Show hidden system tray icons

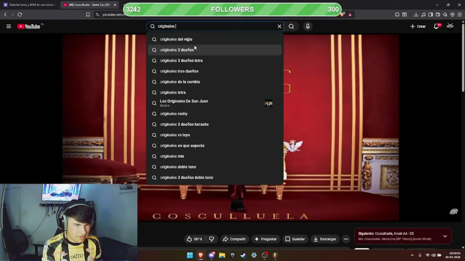[412, 255]
